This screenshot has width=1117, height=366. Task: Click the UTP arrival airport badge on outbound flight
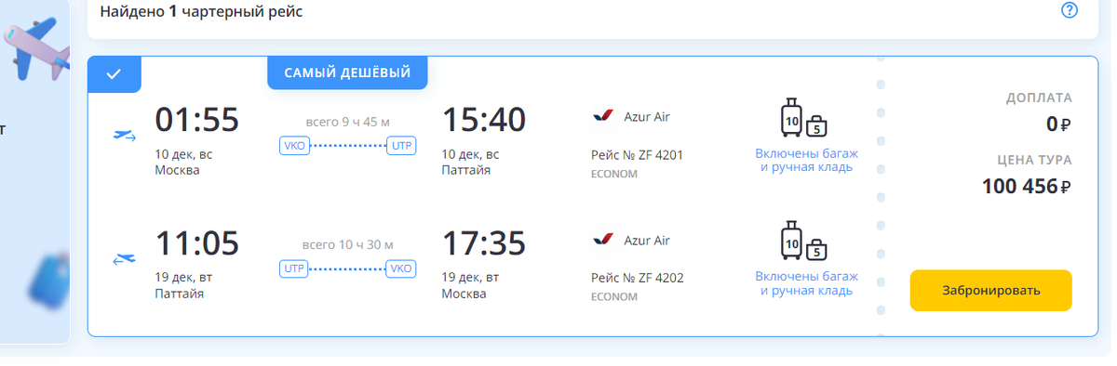401,145
